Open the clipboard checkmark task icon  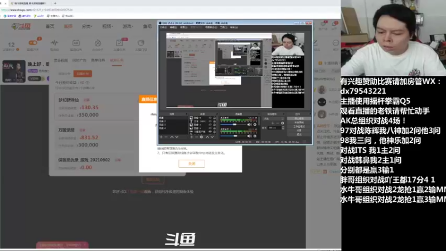tap(119, 43)
